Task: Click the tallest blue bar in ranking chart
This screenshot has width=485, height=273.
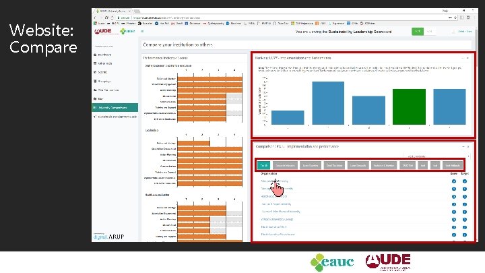Action: (328, 103)
